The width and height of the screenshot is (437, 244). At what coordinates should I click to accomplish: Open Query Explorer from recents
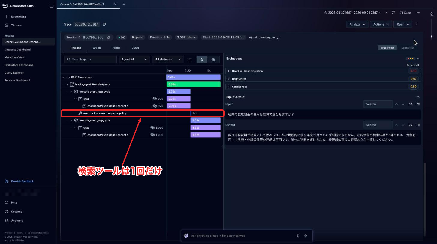tap(14, 73)
